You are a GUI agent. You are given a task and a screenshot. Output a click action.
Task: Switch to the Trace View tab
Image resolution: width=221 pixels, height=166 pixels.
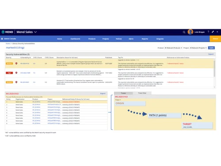tap(142, 93)
